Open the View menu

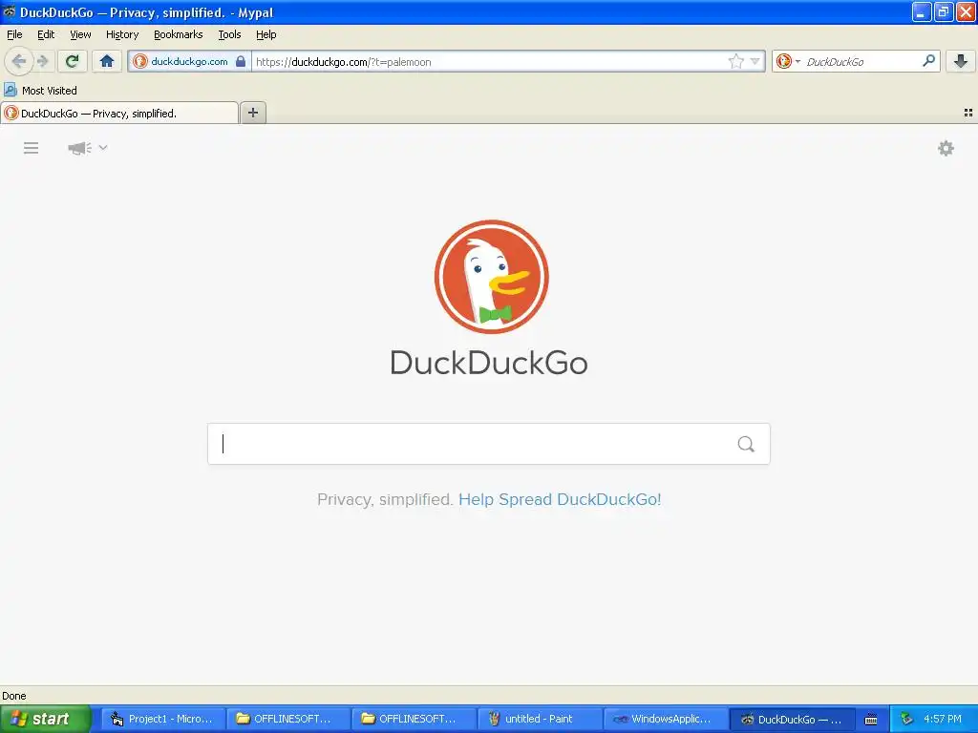click(x=80, y=34)
